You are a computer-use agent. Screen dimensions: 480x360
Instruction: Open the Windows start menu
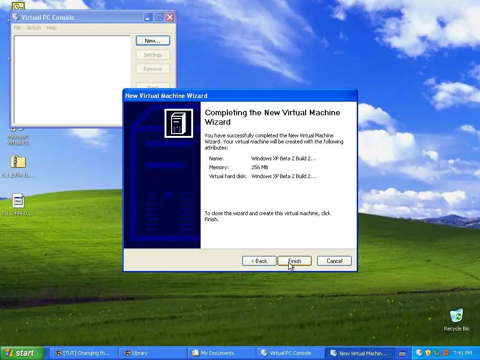tap(22, 353)
